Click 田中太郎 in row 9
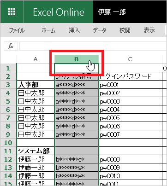Screen dimensions: 167x186 [x=36, y=134]
